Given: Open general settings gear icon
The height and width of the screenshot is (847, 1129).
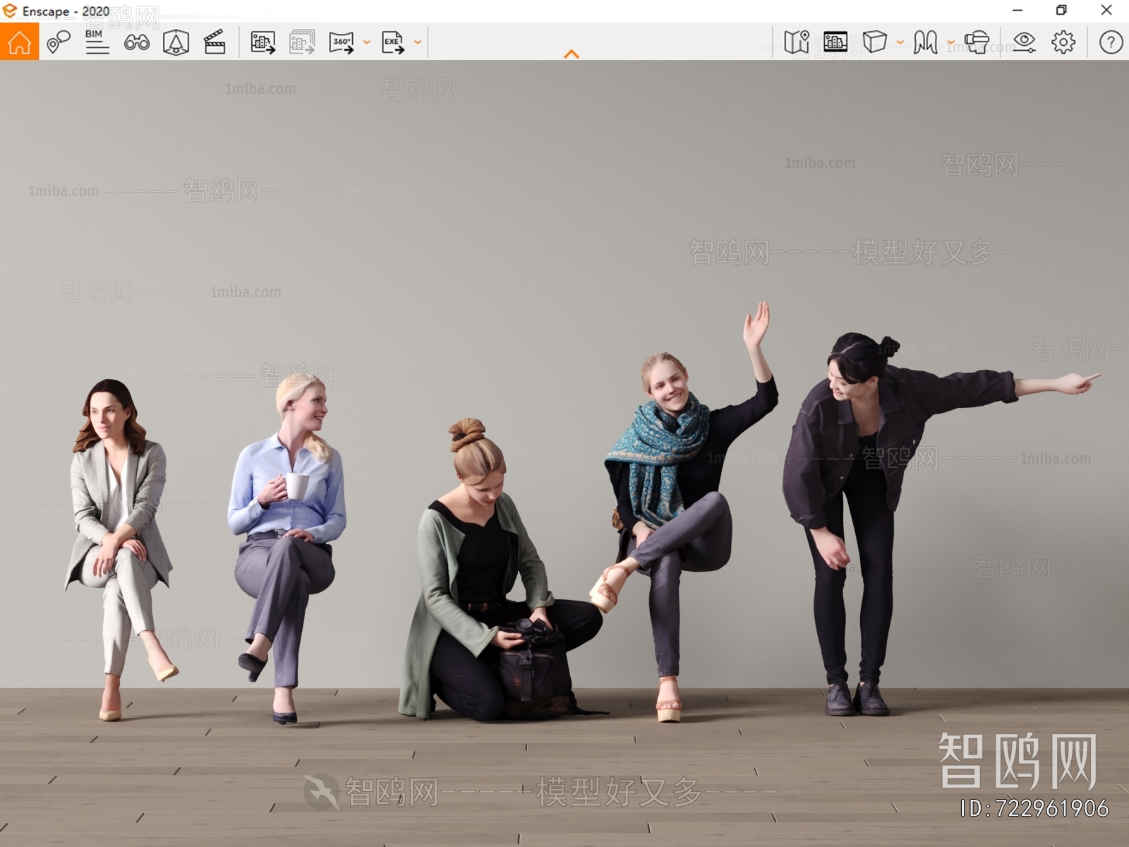Looking at the screenshot, I should pyautogui.click(x=1063, y=42).
